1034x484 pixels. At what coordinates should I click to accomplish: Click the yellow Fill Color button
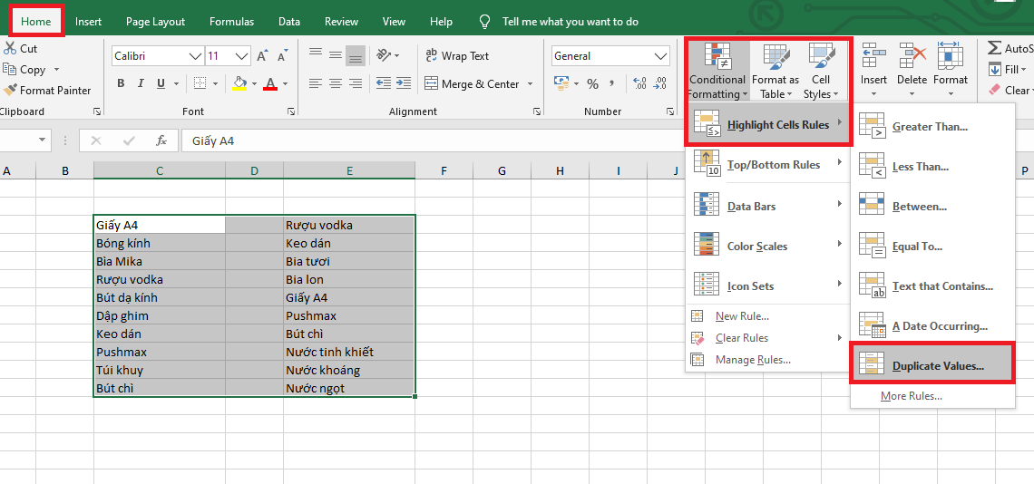[x=239, y=84]
